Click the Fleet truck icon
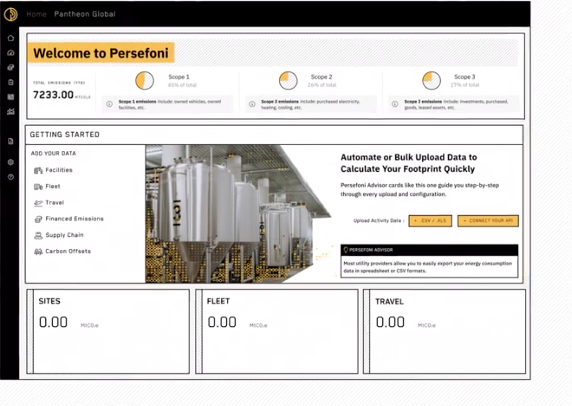 point(38,187)
